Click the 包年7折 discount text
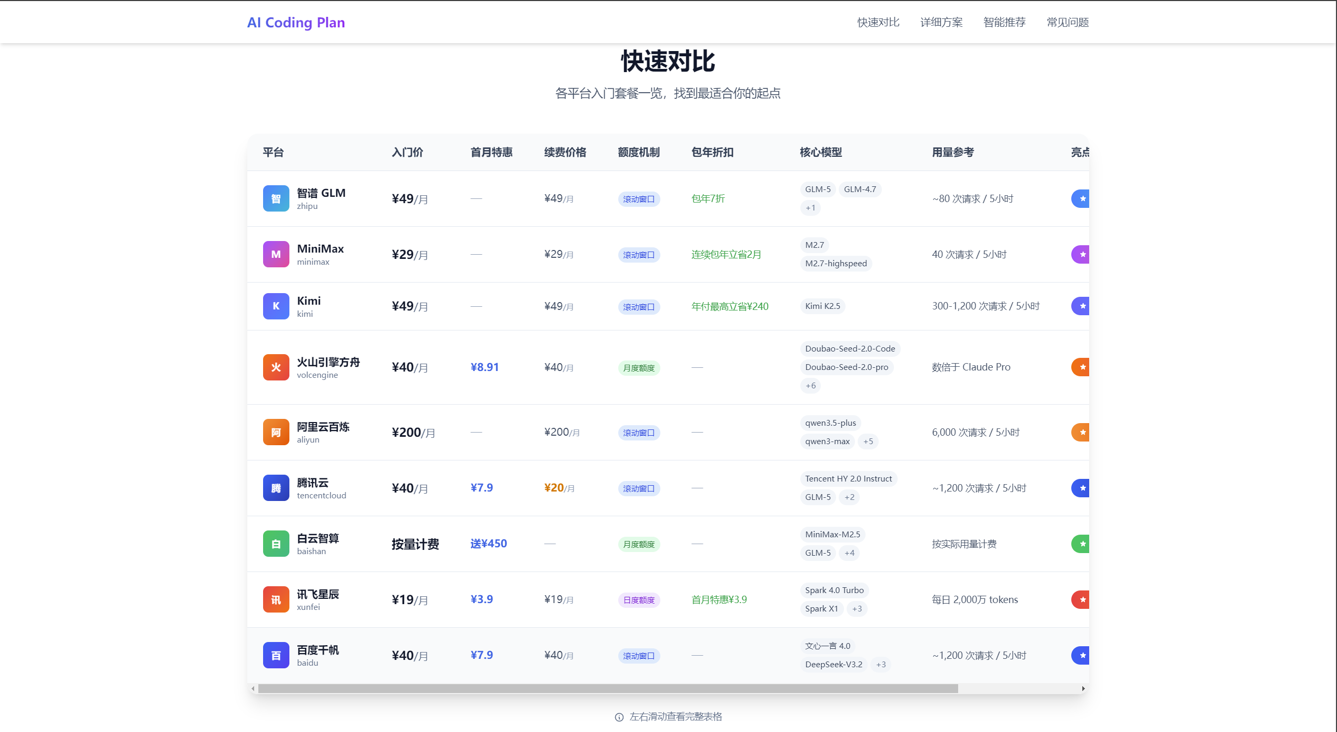 tap(708, 198)
